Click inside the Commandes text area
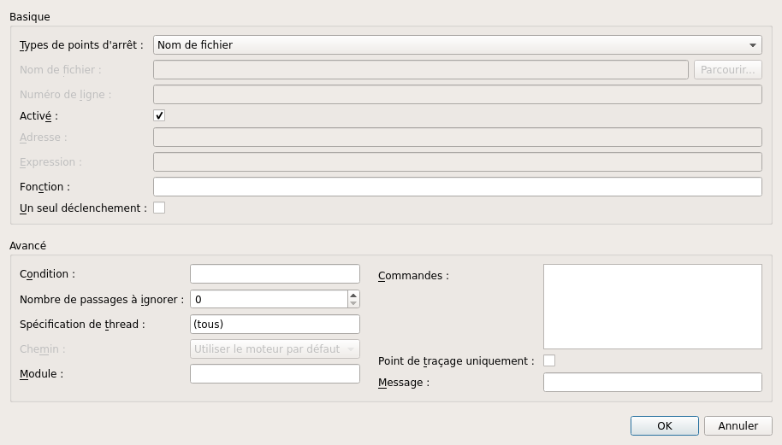Image resolution: width=782 pixels, height=445 pixels. pos(652,306)
